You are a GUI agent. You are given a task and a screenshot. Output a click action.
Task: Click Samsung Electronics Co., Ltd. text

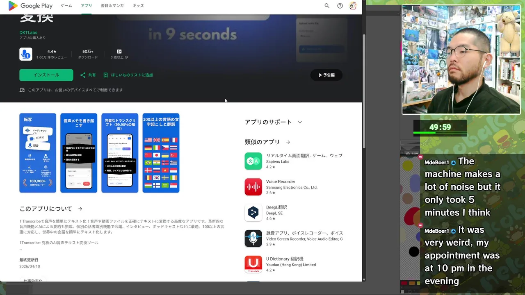pyautogui.click(x=292, y=187)
